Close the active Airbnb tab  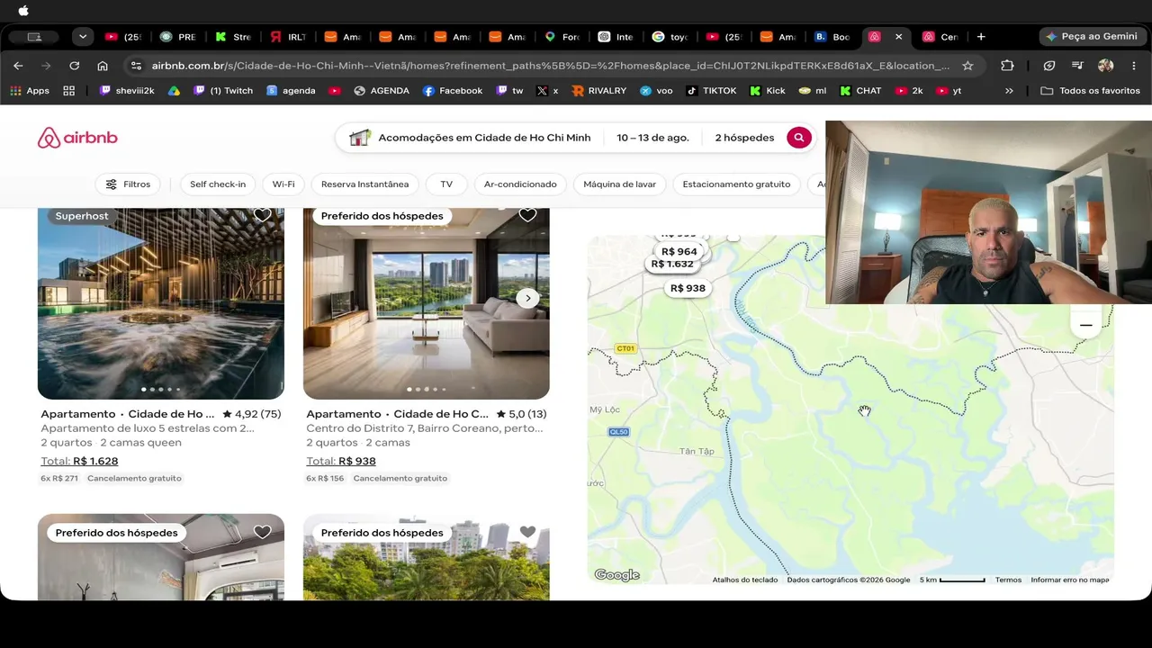pos(898,37)
